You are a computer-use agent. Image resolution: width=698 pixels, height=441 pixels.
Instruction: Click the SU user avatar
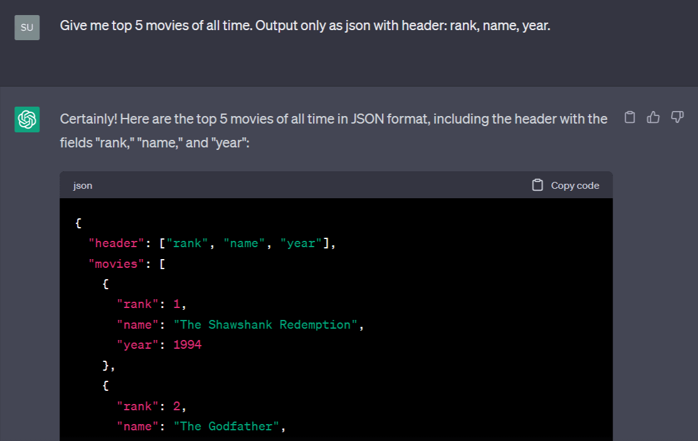pyautogui.click(x=27, y=28)
